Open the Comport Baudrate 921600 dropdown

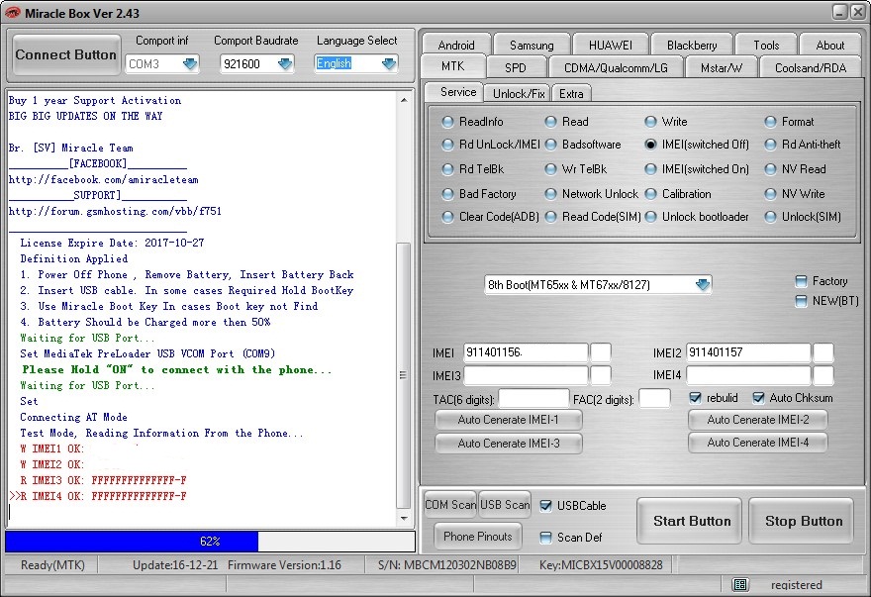pos(285,64)
